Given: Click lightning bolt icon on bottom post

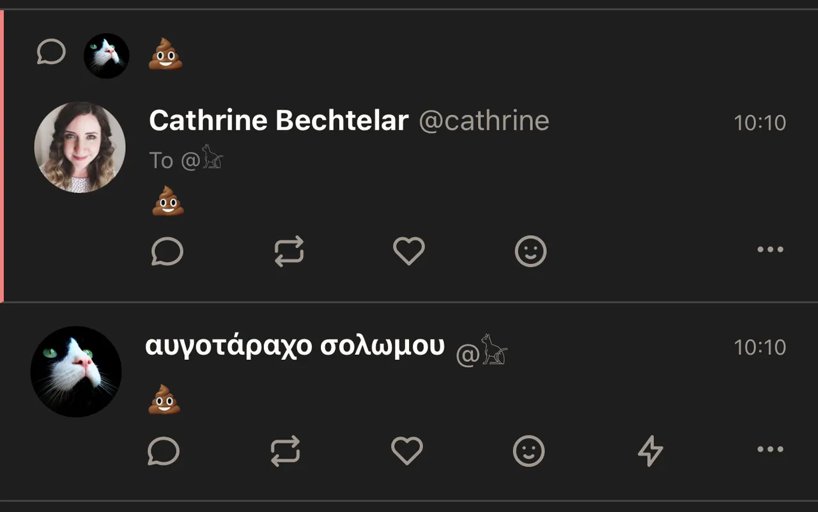Looking at the screenshot, I should (x=651, y=451).
